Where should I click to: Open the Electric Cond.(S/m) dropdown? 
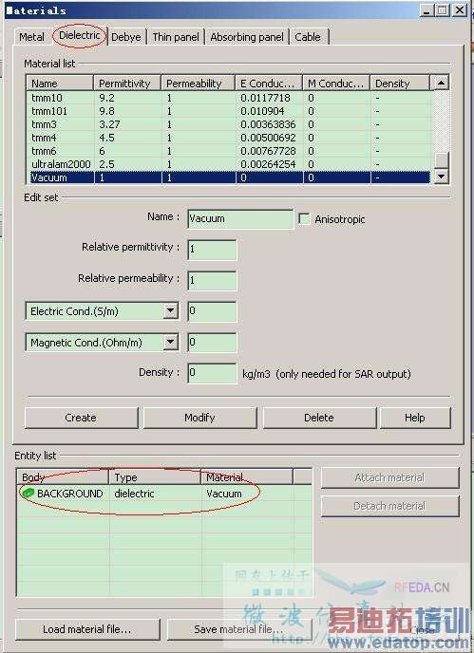(170, 310)
